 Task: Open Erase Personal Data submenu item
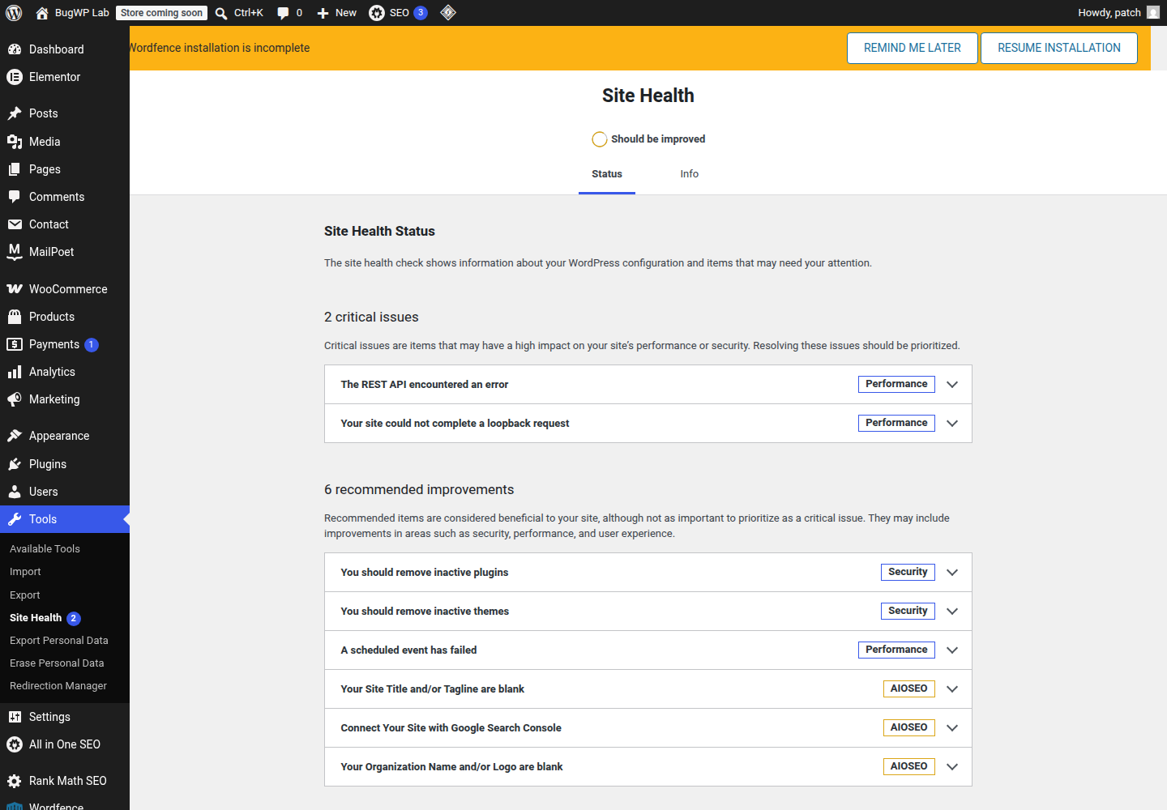pos(57,663)
